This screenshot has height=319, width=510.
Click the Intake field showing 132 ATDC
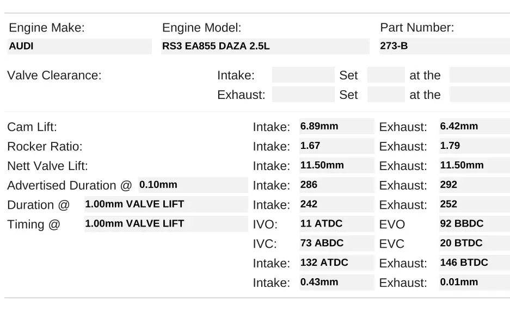336,263
